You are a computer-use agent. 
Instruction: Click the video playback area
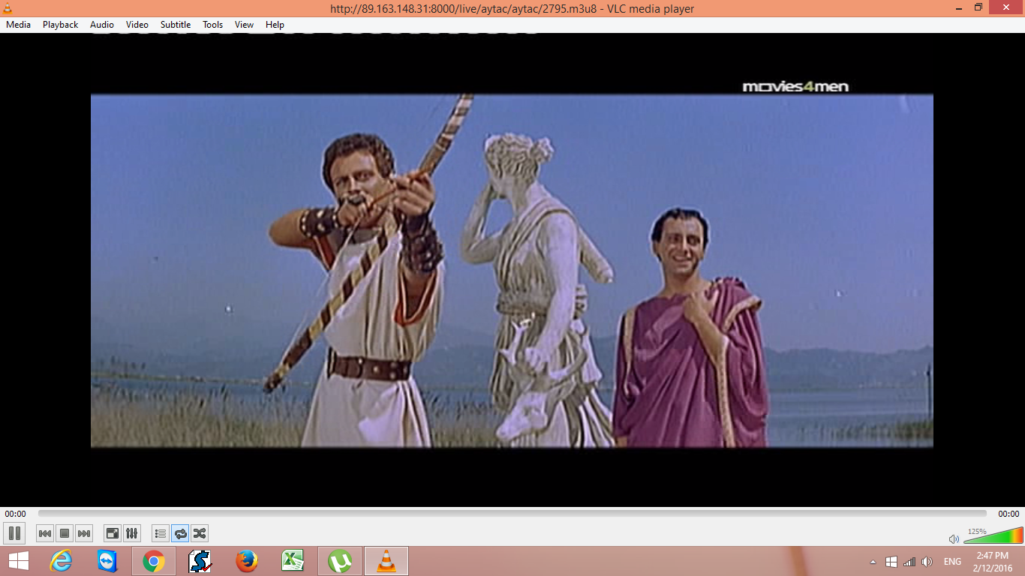(512, 271)
